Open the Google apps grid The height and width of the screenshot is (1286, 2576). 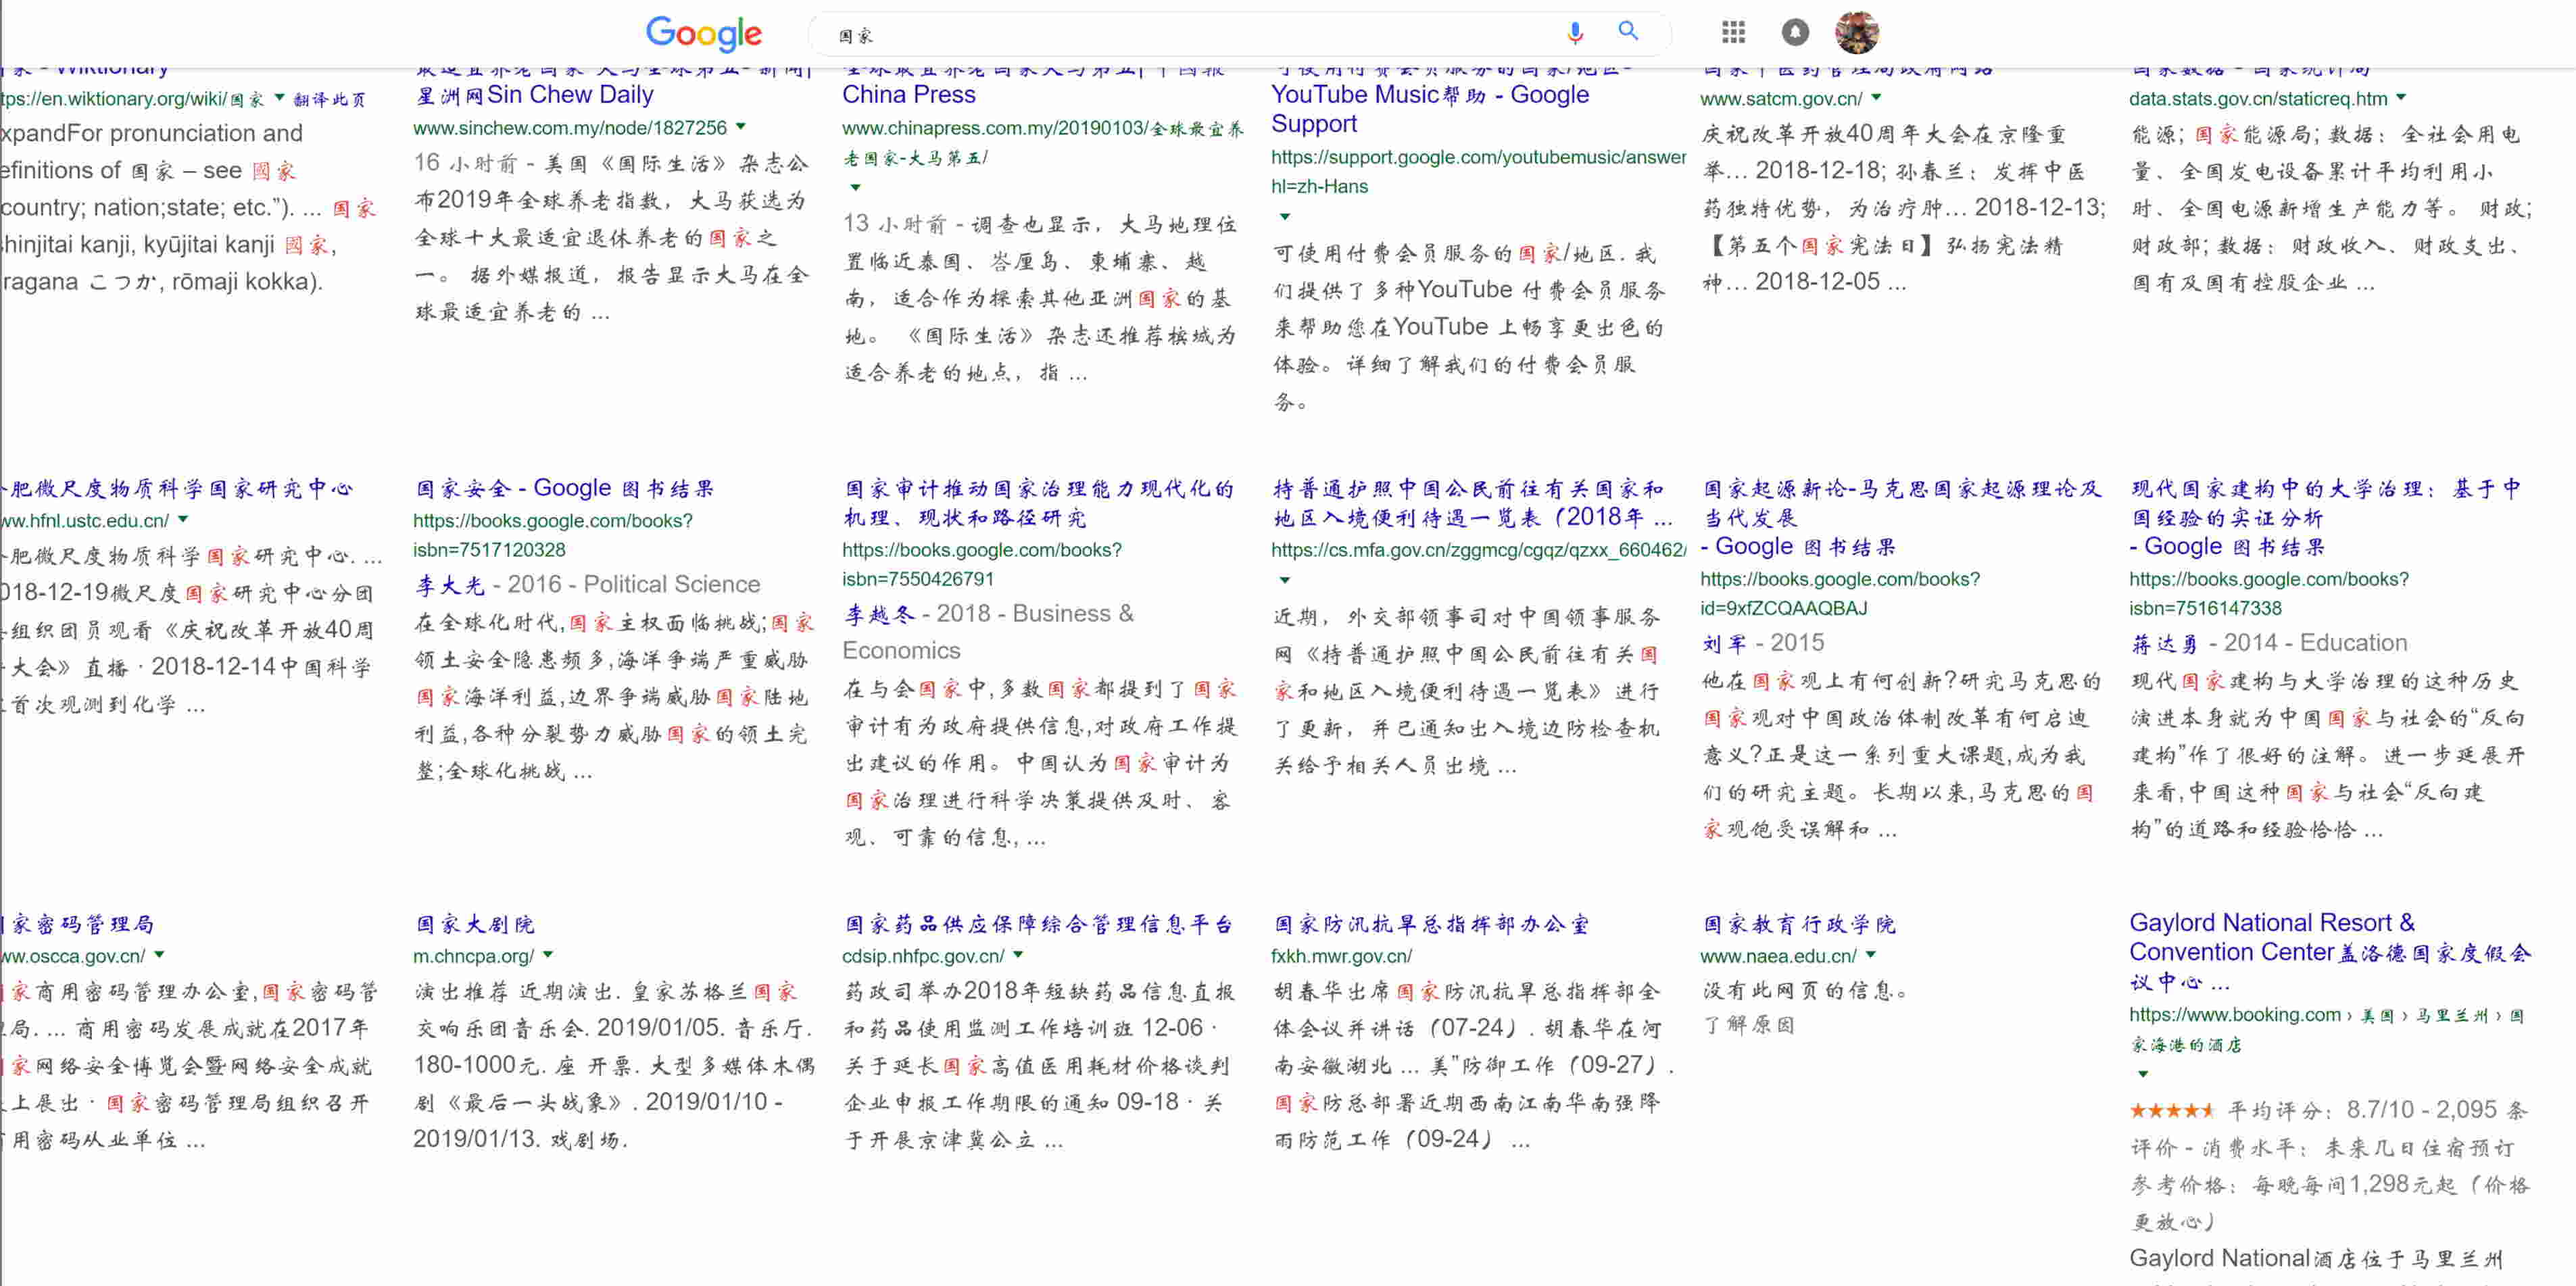(1733, 33)
